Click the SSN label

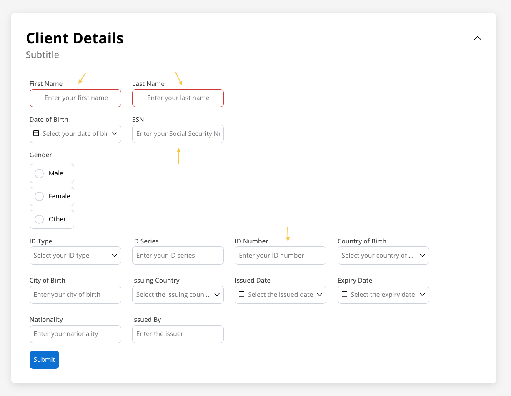pyautogui.click(x=138, y=119)
